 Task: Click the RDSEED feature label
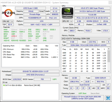click(x=23, y=40)
